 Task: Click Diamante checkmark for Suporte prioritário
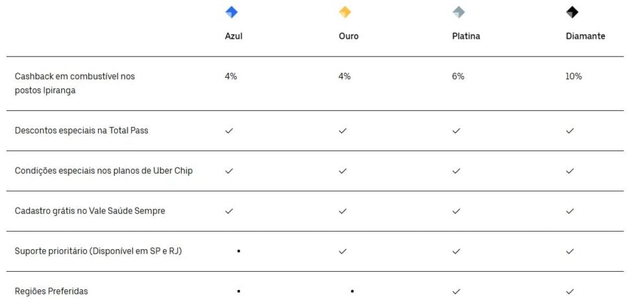pos(570,251)
